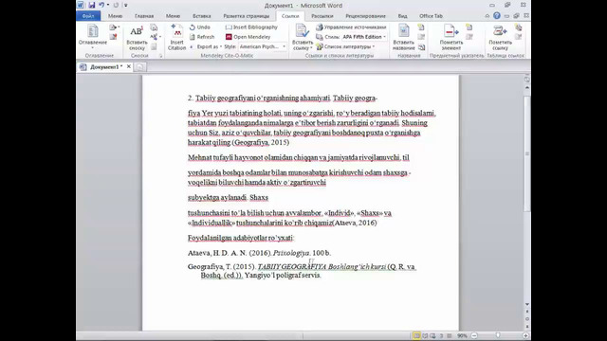Click Mendeley Undo button
Screen dimensions: 607x341
click(200, 27)
